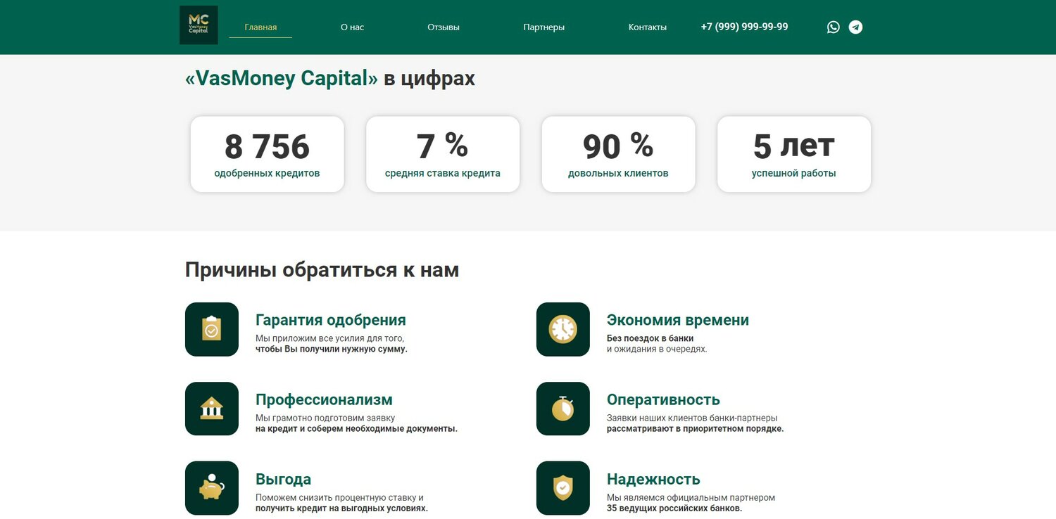Click the 90 % довольных клиентов card
Screen dimensions: 1056x519
618,154
